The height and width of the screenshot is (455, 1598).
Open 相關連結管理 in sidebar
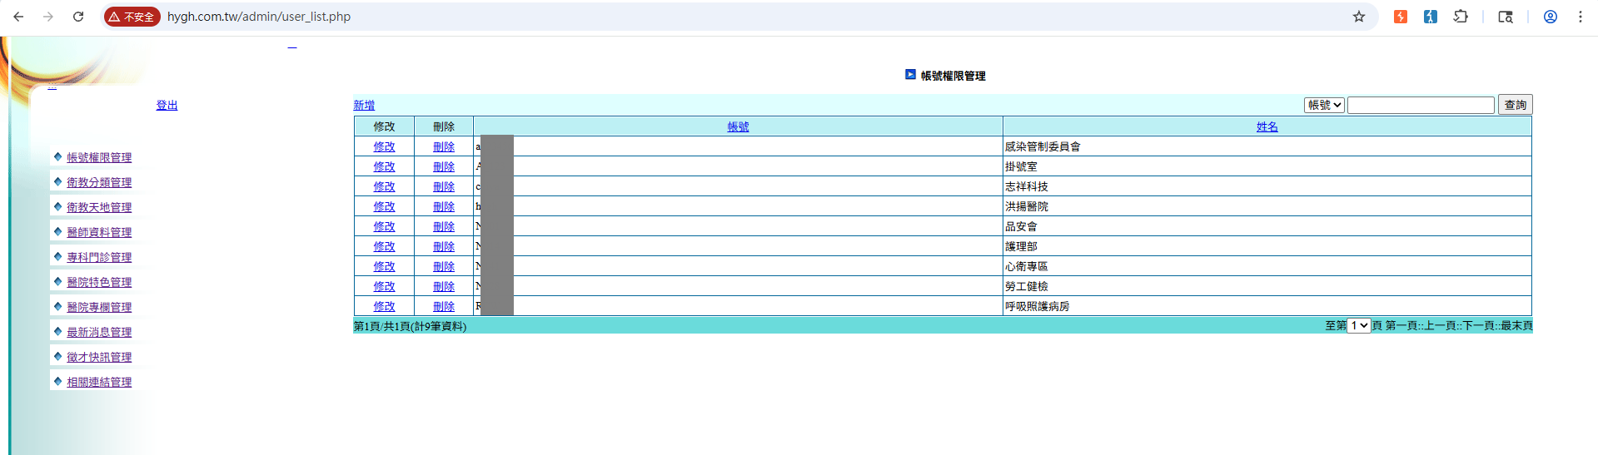99,382
